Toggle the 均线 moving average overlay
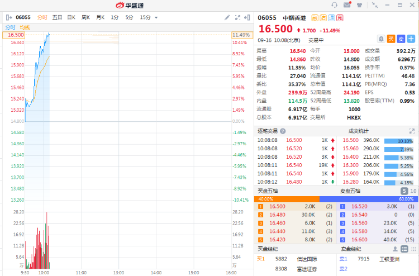This screenshot has width=419, height=276. pyautogui.click(x=25, y=27)
